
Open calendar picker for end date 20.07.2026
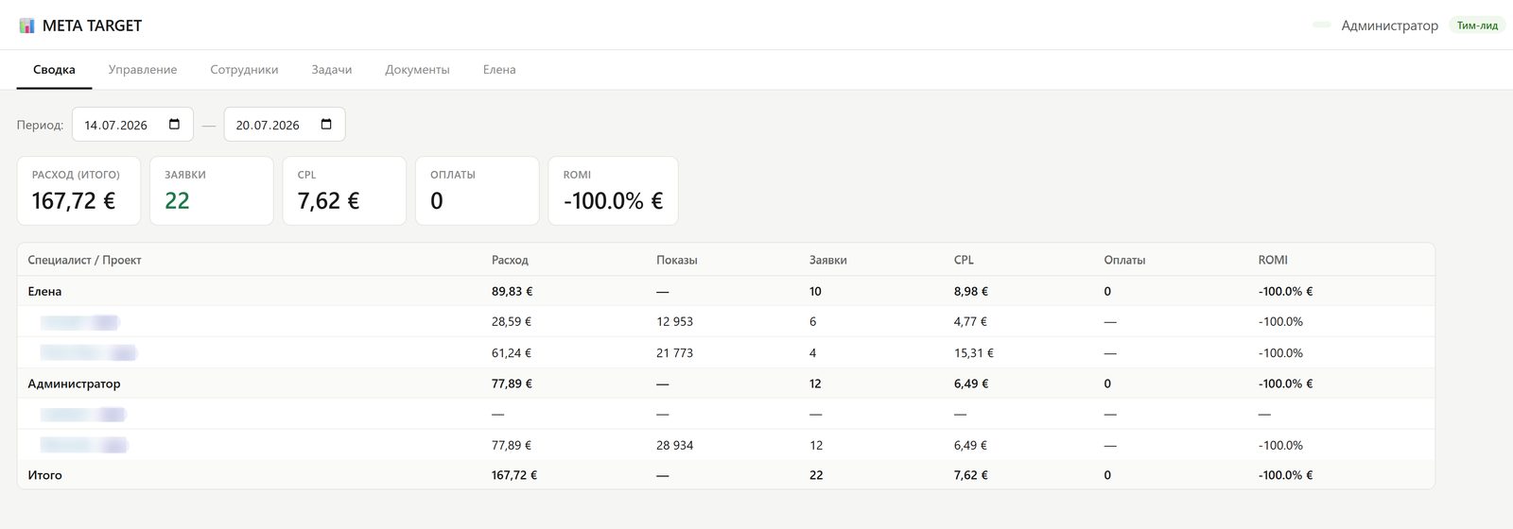326,125
